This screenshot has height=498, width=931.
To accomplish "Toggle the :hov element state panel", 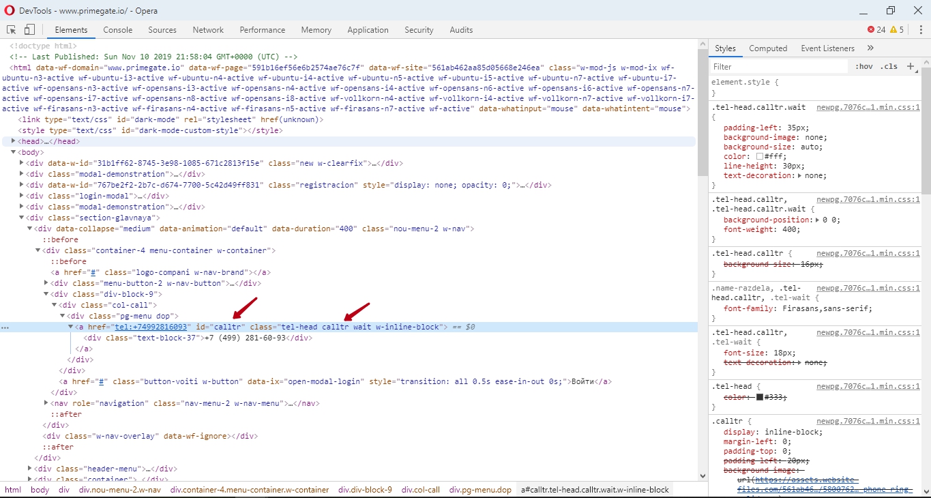I will 864,67.
